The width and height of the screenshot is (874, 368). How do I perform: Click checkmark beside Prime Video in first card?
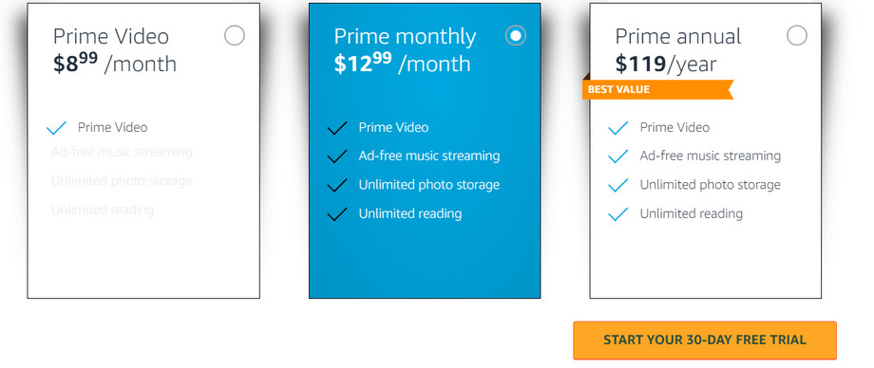56,128
